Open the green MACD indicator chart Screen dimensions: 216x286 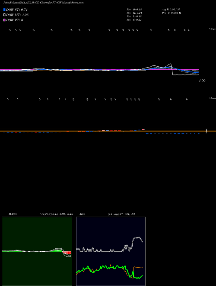[37, 251]
